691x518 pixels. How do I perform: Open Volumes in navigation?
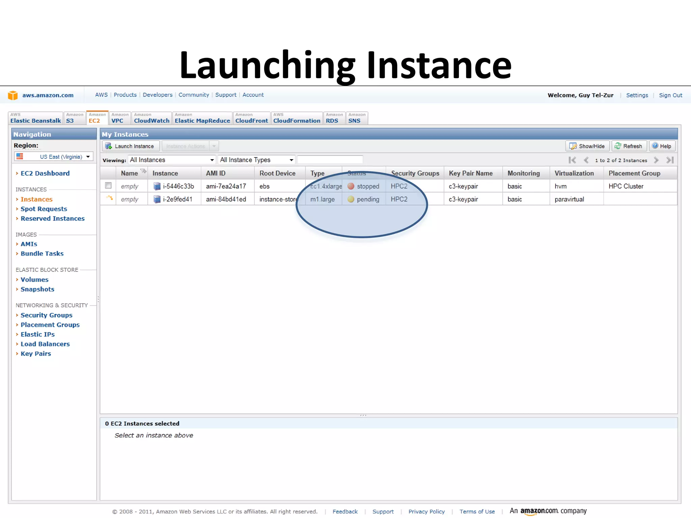click(34, 280)
